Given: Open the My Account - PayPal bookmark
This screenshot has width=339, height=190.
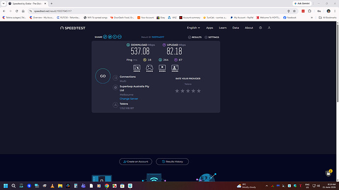Looking at the screenshot, I should [x=242, y=18].
